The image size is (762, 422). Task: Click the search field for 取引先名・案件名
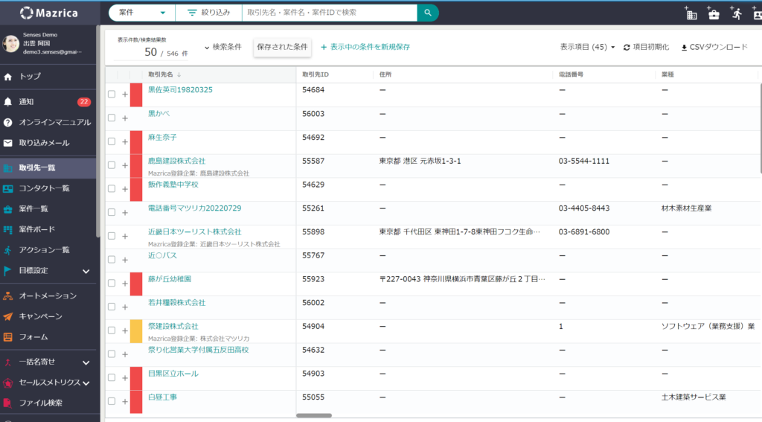(x=327, y=13)
